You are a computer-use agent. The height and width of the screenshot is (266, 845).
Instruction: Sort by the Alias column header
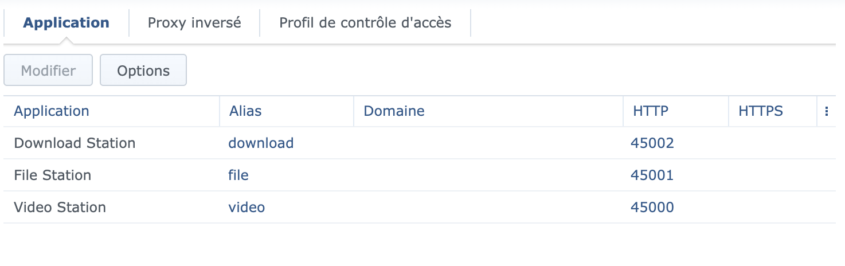(245, 111)
